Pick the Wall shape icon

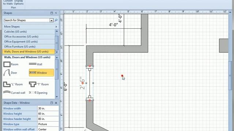coord(33,64)
